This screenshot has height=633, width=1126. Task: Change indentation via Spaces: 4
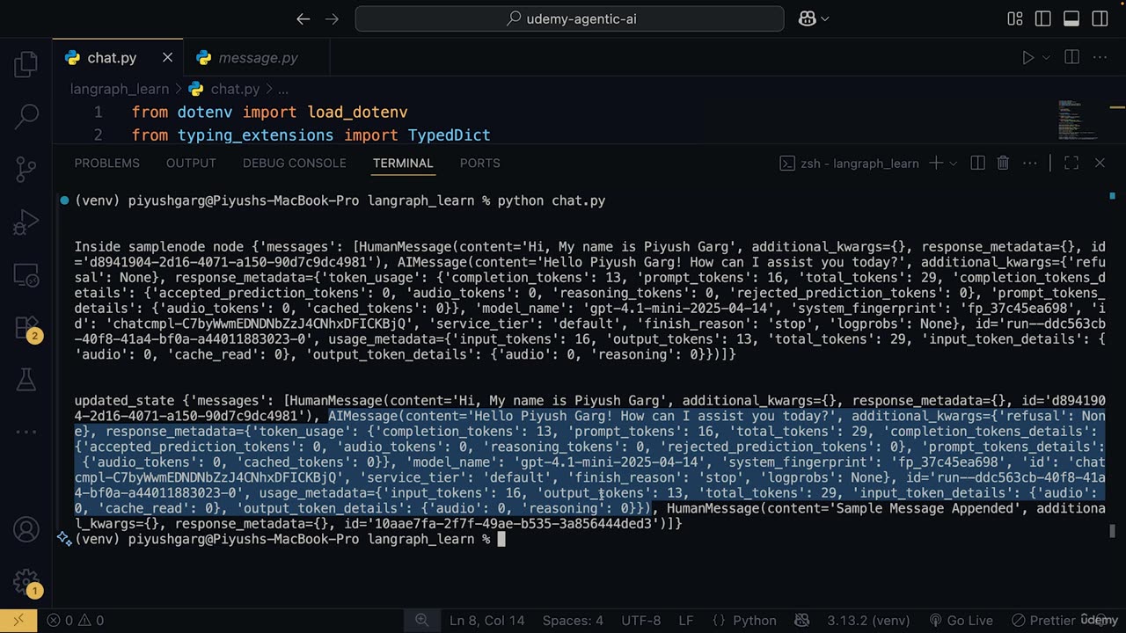[x=573, y=620]
